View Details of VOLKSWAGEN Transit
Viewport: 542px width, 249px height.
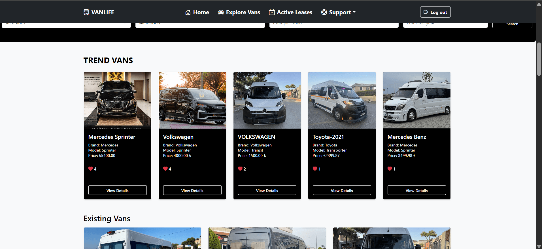267,190
